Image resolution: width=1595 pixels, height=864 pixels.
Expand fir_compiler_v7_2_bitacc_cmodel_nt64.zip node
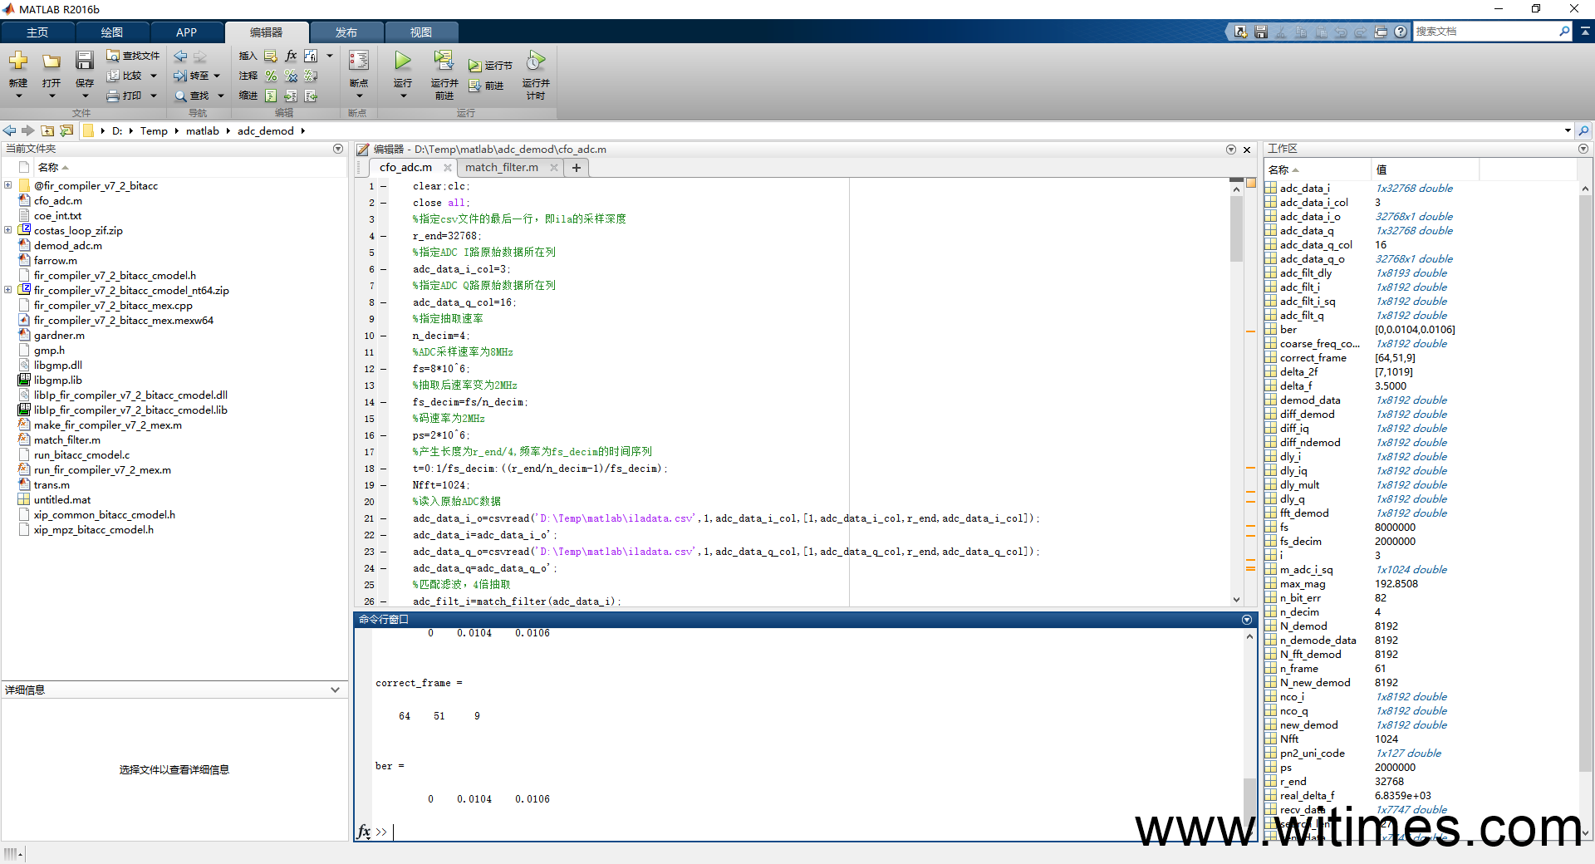click(8, 290)
